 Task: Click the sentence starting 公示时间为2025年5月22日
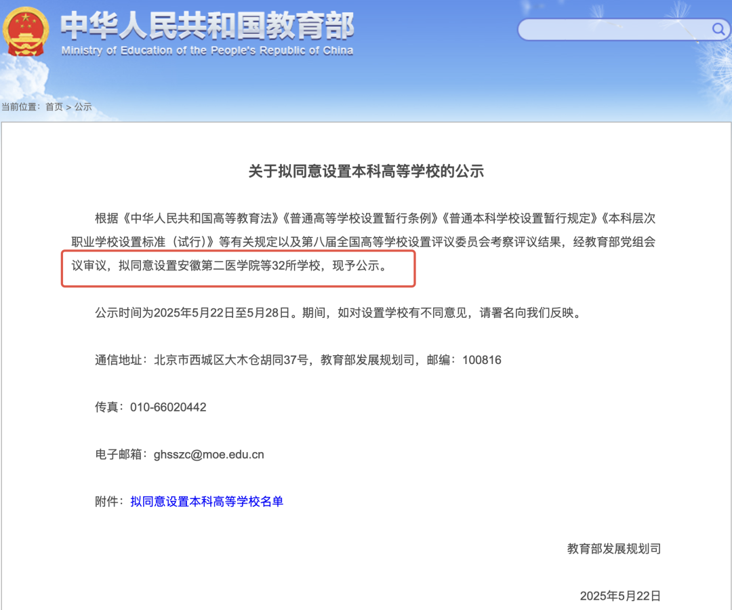tap(340, 312)
